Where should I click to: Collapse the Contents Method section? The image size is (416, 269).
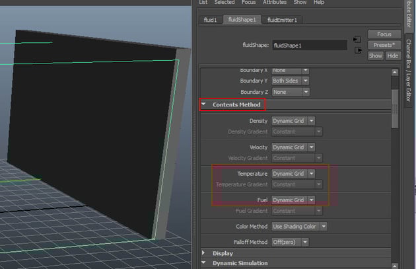(x=204, y=104)
